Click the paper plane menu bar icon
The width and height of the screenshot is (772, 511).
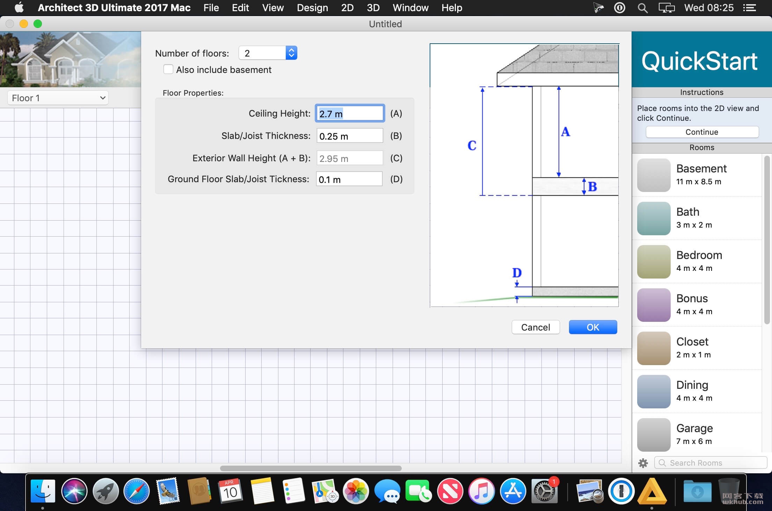[x=598, y=8]
